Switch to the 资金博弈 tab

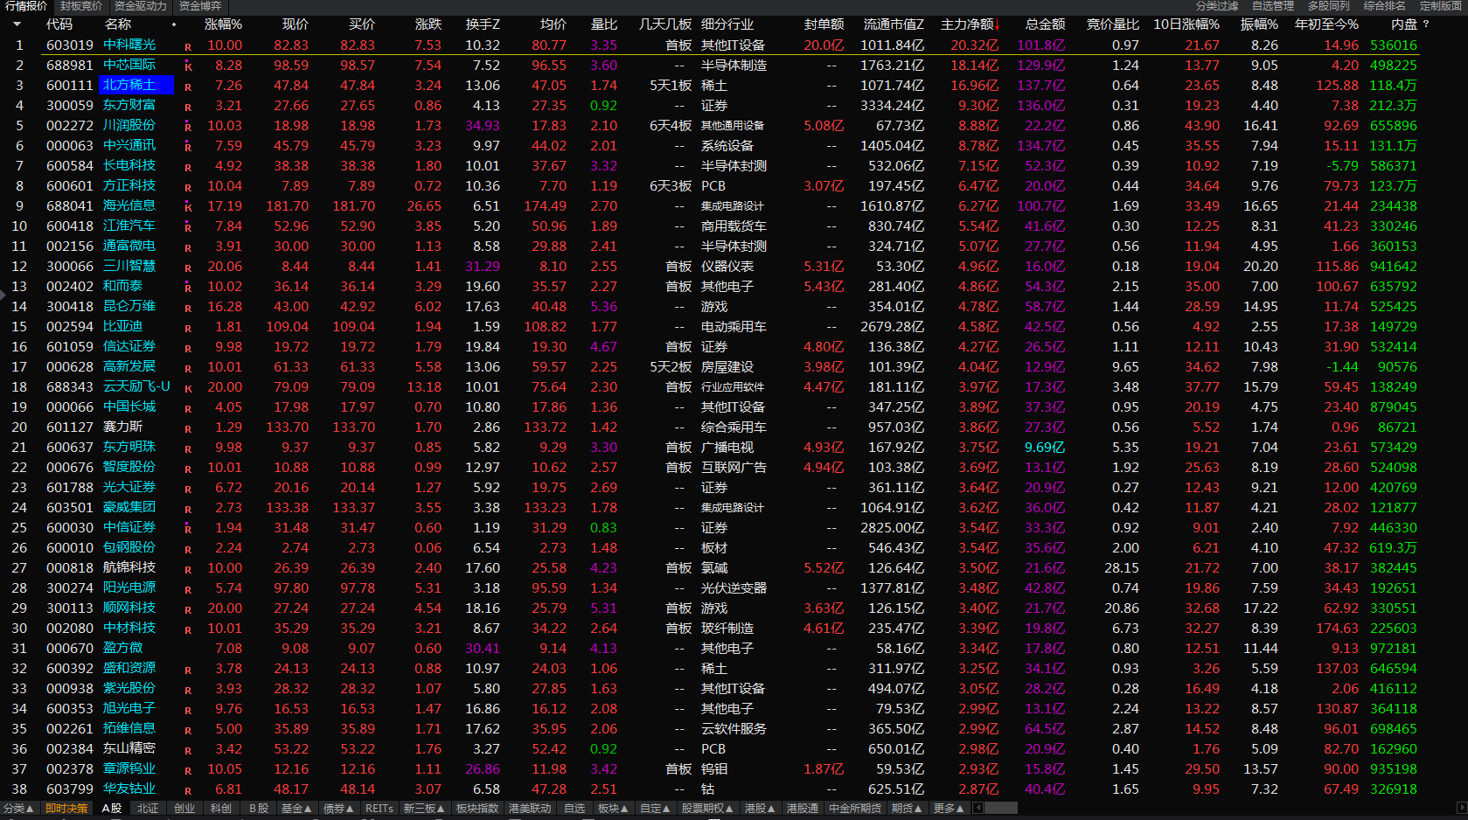200,6
